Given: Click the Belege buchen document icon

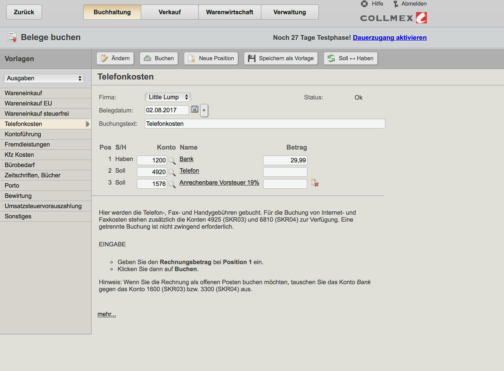Looking at the screenshot, I should [x=12, y=37].
